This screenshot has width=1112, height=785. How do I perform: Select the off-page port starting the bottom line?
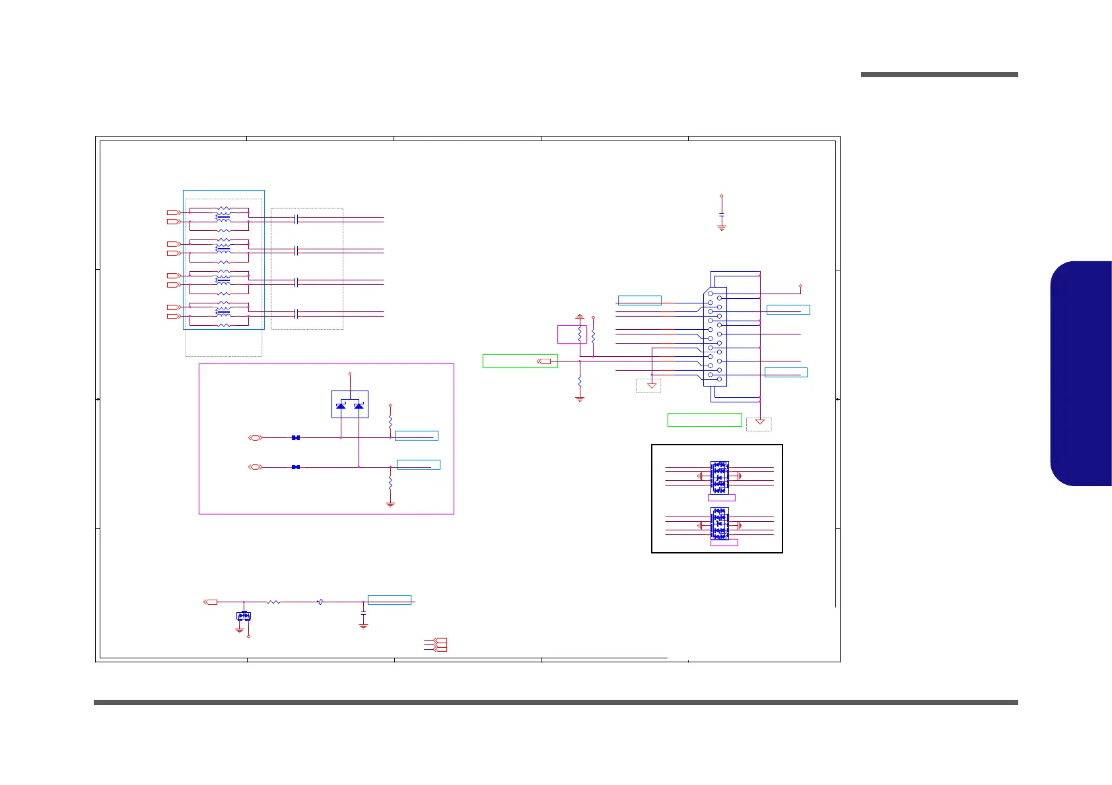(210, 602)
